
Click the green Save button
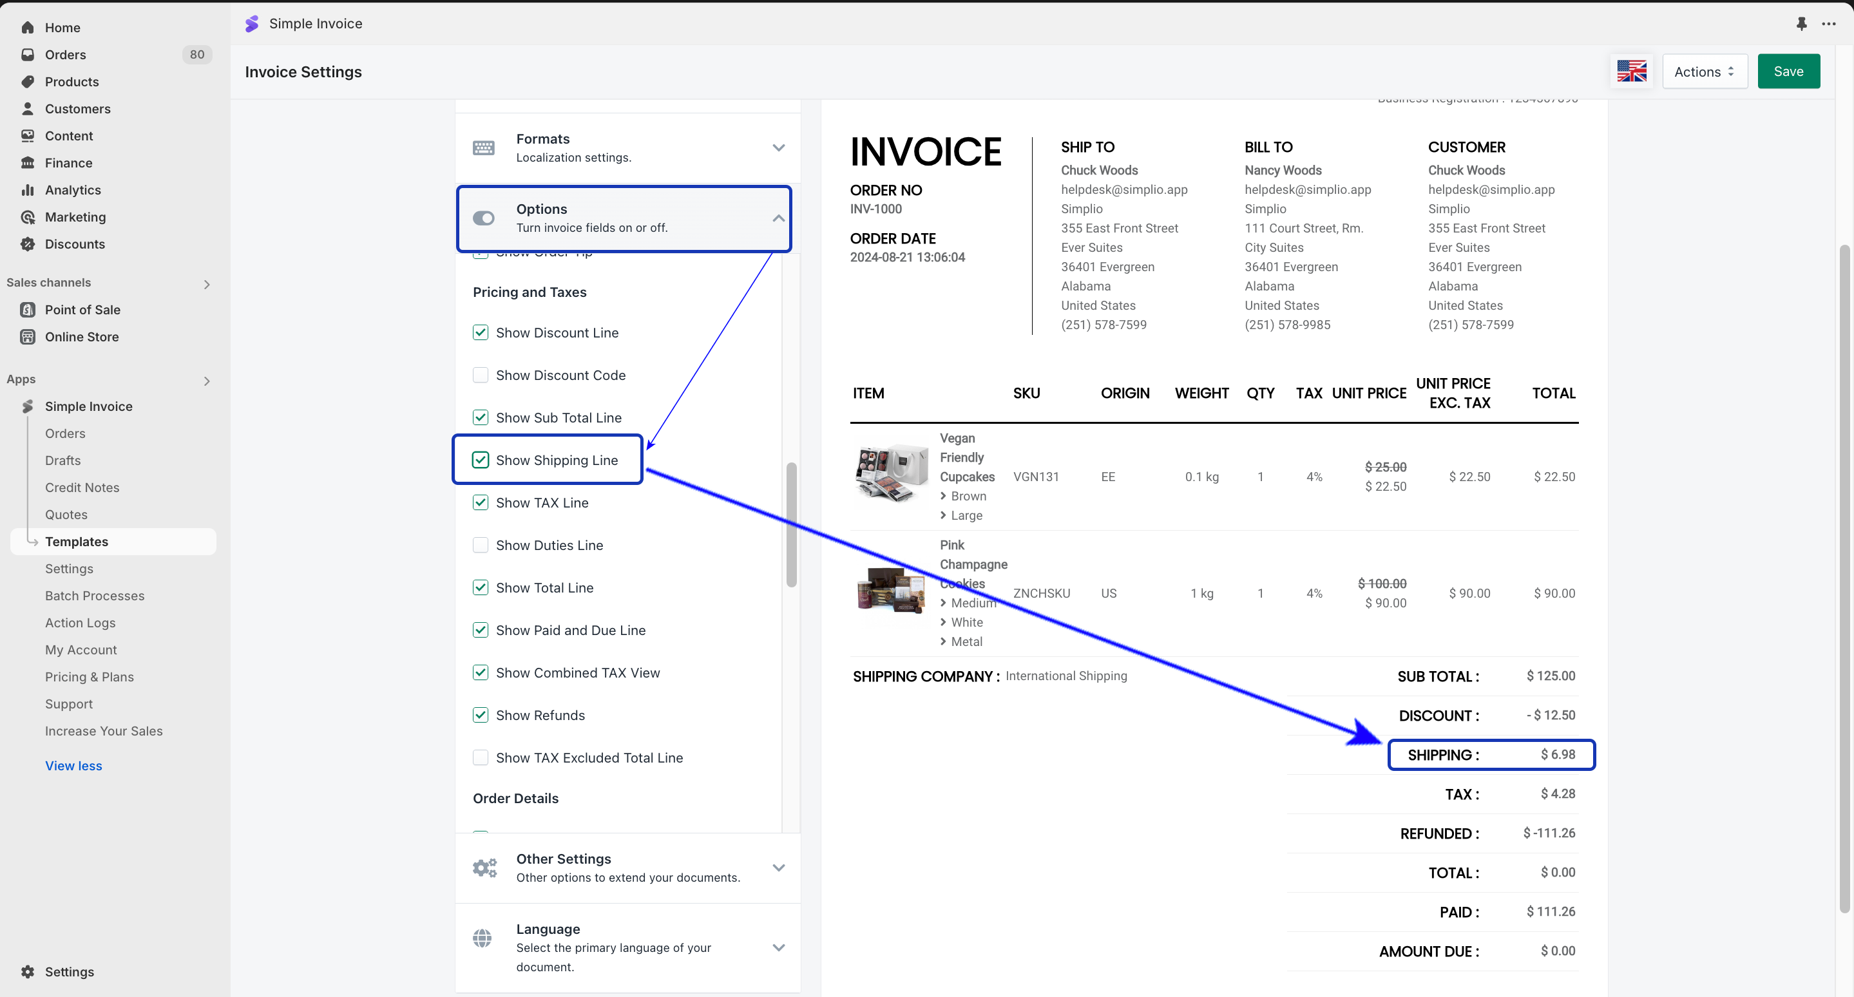(x=1788, y=71)
